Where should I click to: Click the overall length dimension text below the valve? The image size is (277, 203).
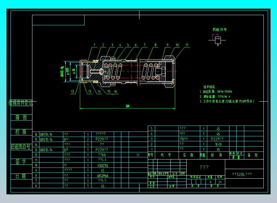tap(127, 106)
